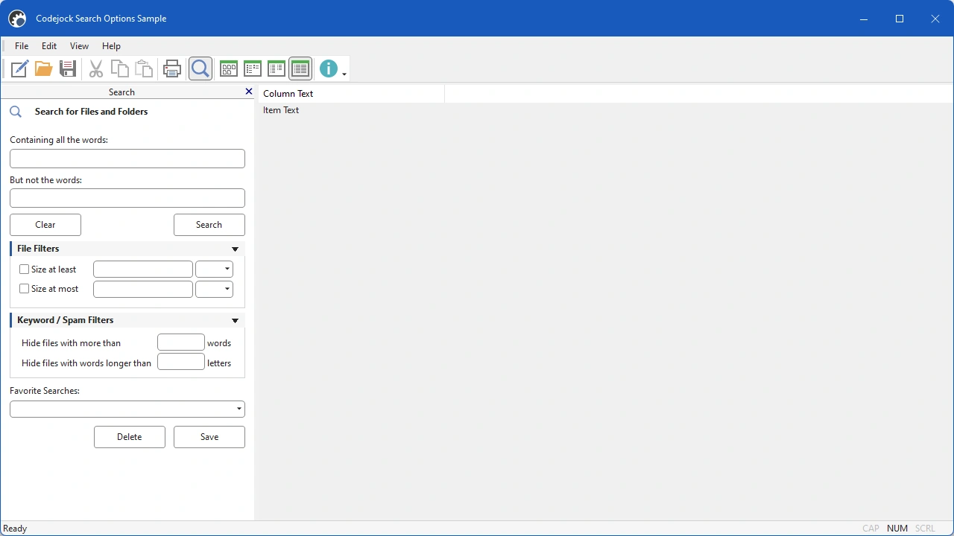Click the Delete button
The width and height of the screenshot is (954, 536).
coord(130,437)
